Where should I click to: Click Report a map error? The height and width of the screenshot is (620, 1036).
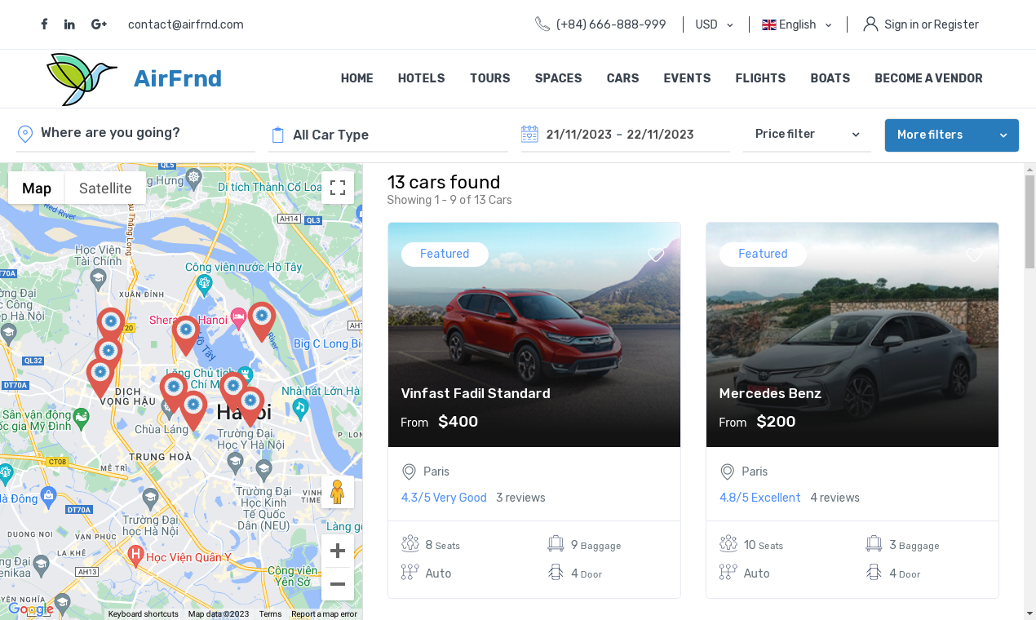point(324,614)
